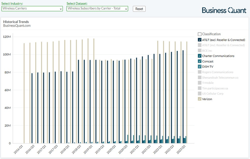Click the Business Quant logo

(224, 11)
